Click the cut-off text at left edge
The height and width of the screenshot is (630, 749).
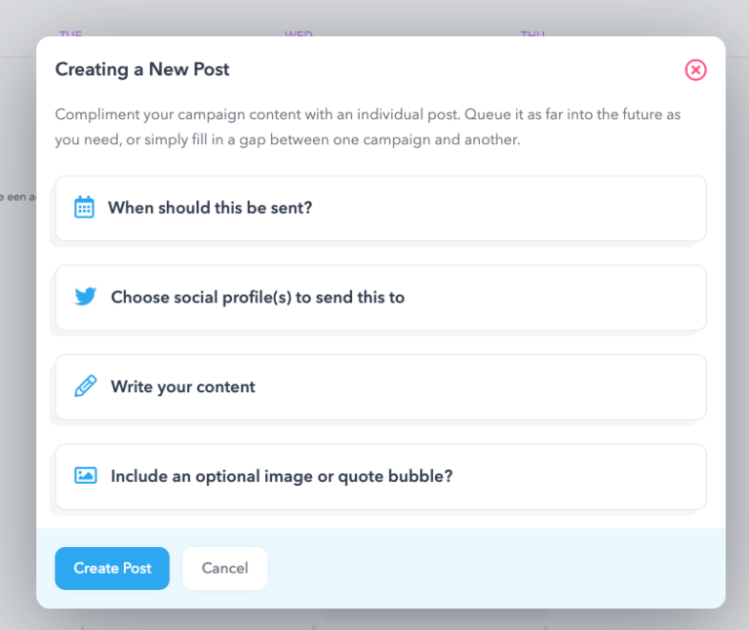click(x=18, y=196)
